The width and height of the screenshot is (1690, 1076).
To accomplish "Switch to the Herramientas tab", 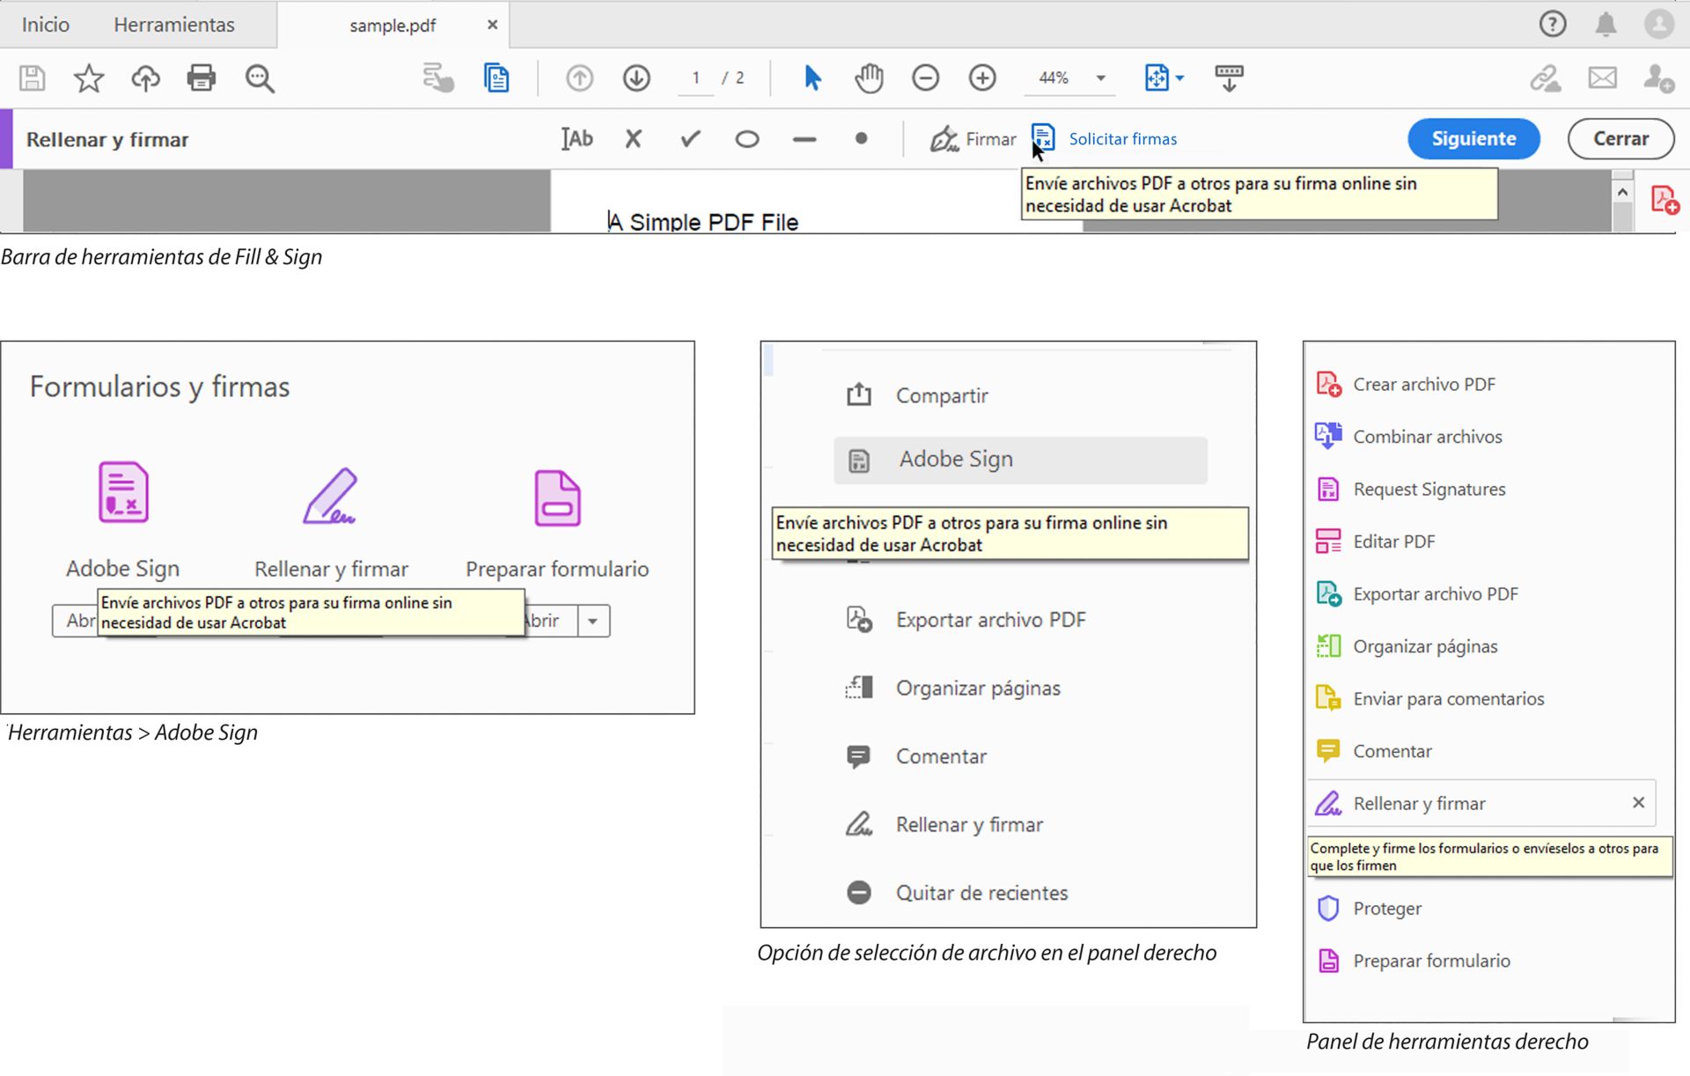I will (173, 25).
